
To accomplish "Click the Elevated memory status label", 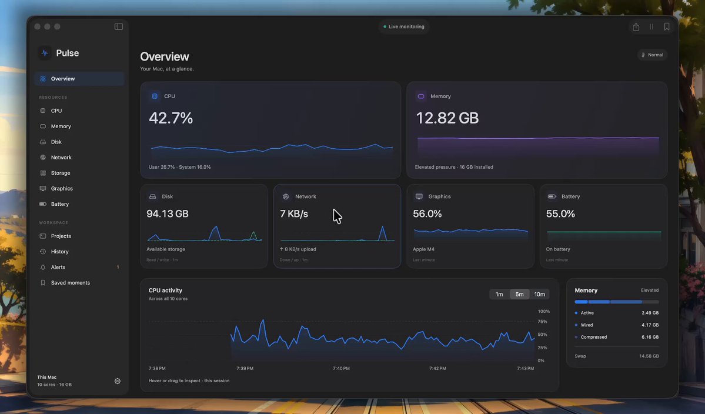I will (650, 291).
